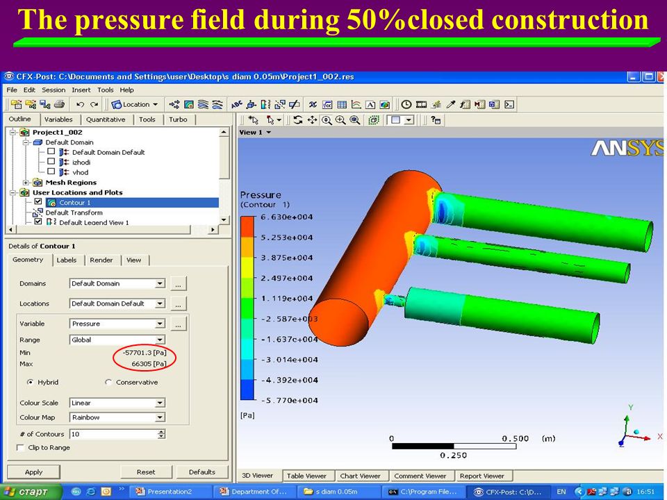Click the Coordinate Frame icon
The height and width of the screenshot is (500, 667).
pos(252,104)
